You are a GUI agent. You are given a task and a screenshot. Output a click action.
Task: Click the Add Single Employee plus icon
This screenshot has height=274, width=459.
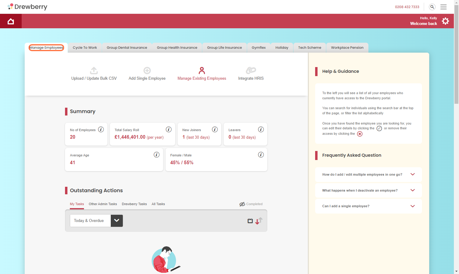tap(147, 70)
